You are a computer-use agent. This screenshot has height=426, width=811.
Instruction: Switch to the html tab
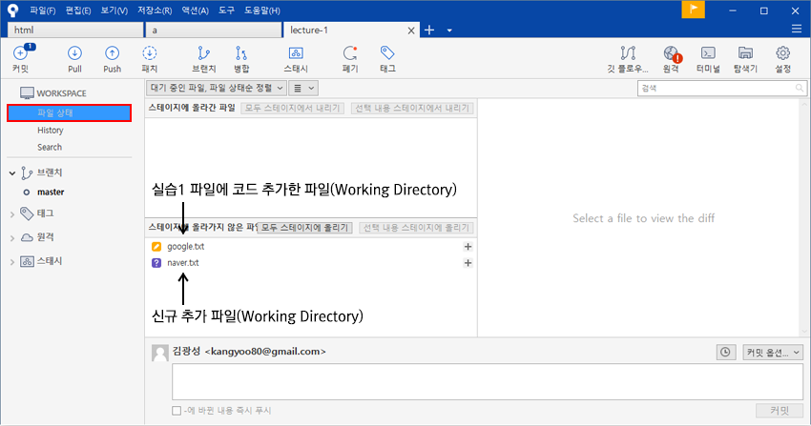75,30
